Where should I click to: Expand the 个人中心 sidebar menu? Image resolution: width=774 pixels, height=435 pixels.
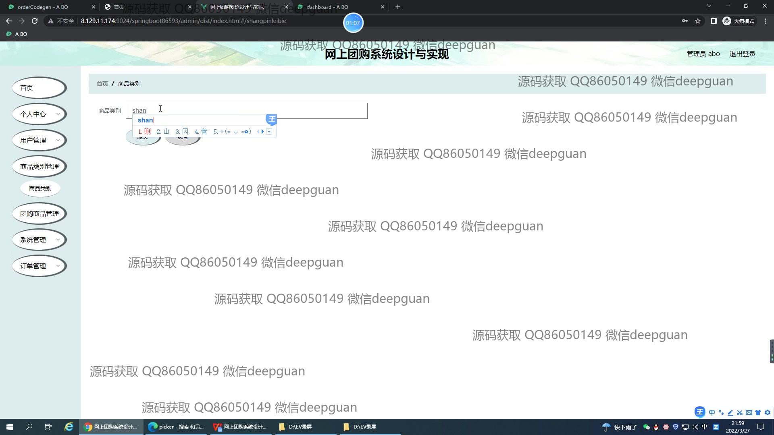pos(39,114)
